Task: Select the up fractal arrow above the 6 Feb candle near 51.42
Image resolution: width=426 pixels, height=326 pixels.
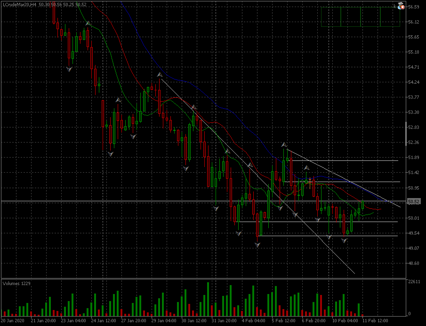Action: (306, 167)
